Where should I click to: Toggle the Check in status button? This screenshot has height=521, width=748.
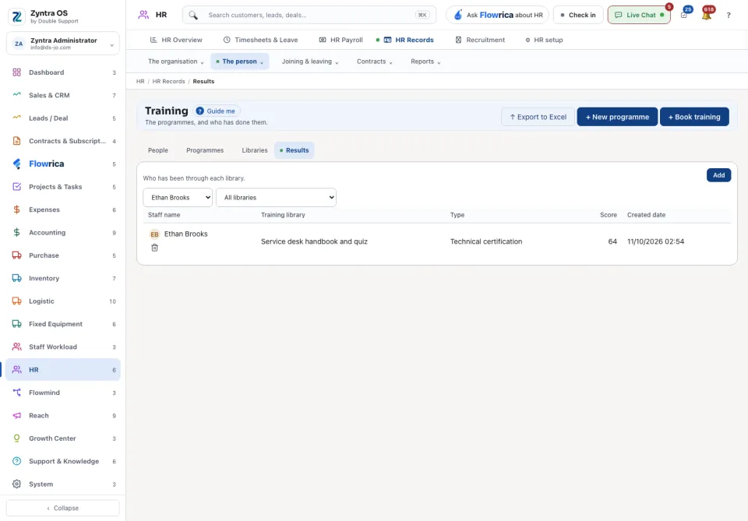[577, 15]
